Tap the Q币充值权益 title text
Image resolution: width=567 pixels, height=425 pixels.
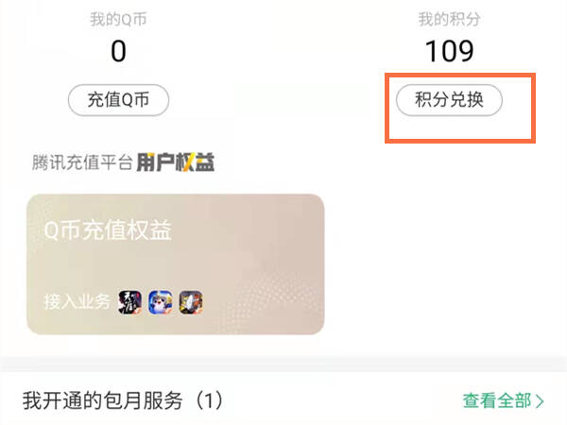point(108,229)
